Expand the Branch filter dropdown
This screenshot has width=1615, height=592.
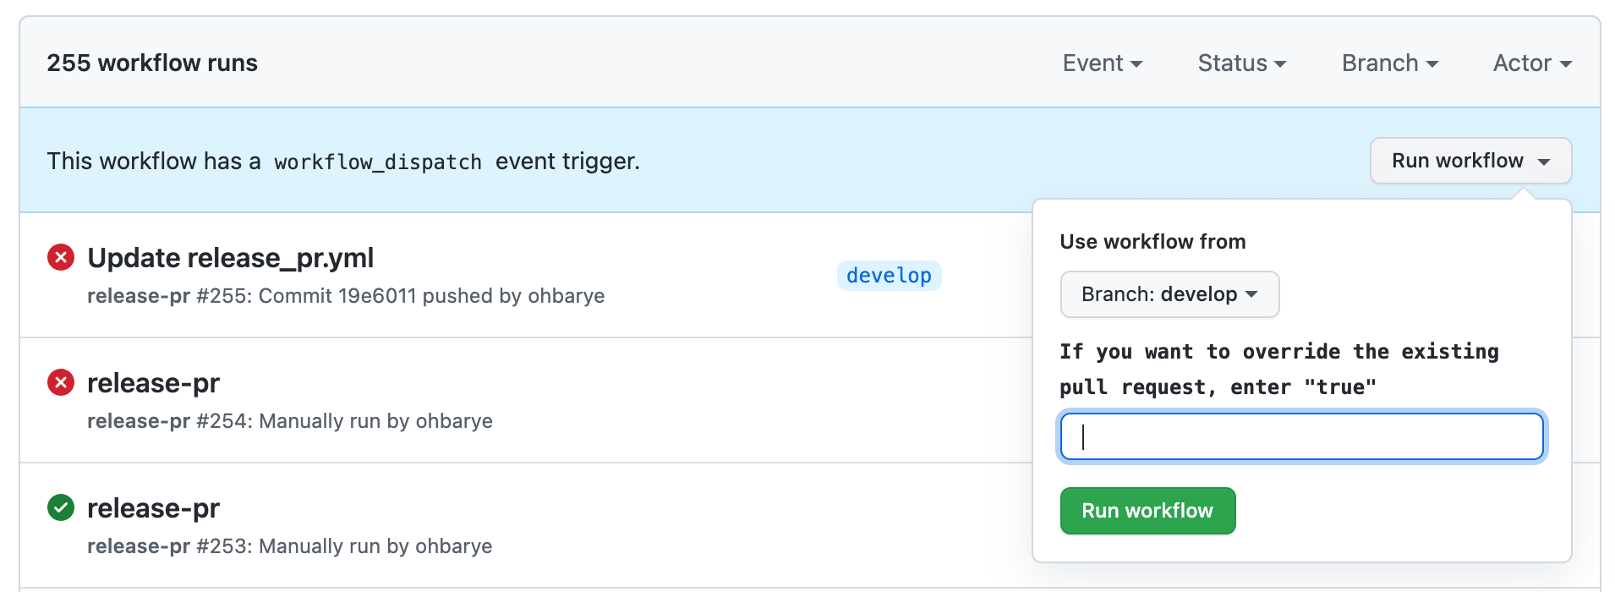[x=1390, y=63]
